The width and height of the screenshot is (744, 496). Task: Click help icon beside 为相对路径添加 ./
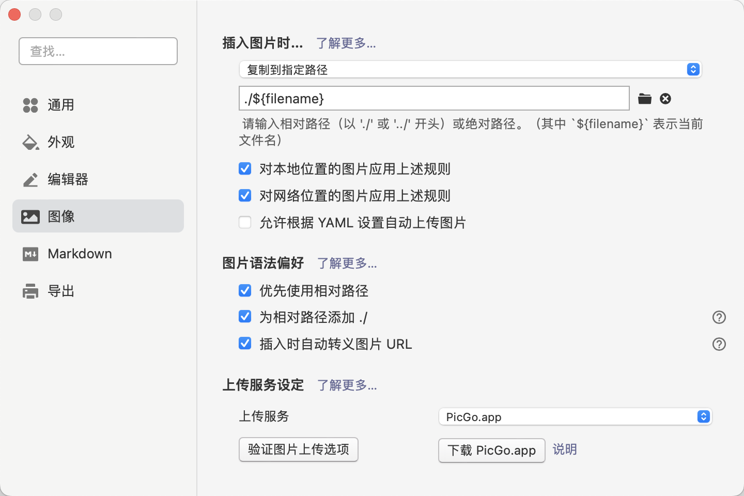point(719,317)
